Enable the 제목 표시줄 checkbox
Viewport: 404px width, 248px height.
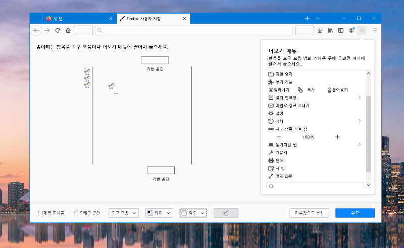pos(40,213)
